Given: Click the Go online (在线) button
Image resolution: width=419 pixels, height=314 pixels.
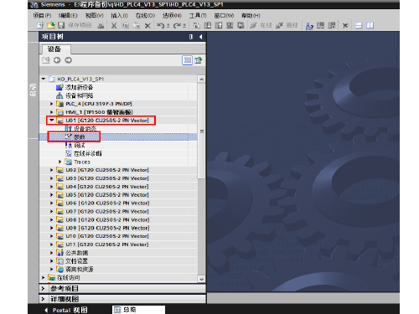Looking at the screenshot, I should [x=261, y=26].
